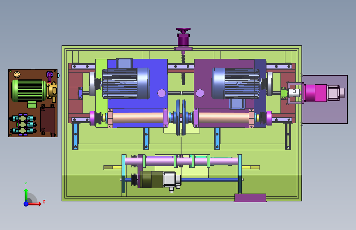Click the blue origin sphere of triad
Screen dimensions: 356x230
click(x=26, y=204)
